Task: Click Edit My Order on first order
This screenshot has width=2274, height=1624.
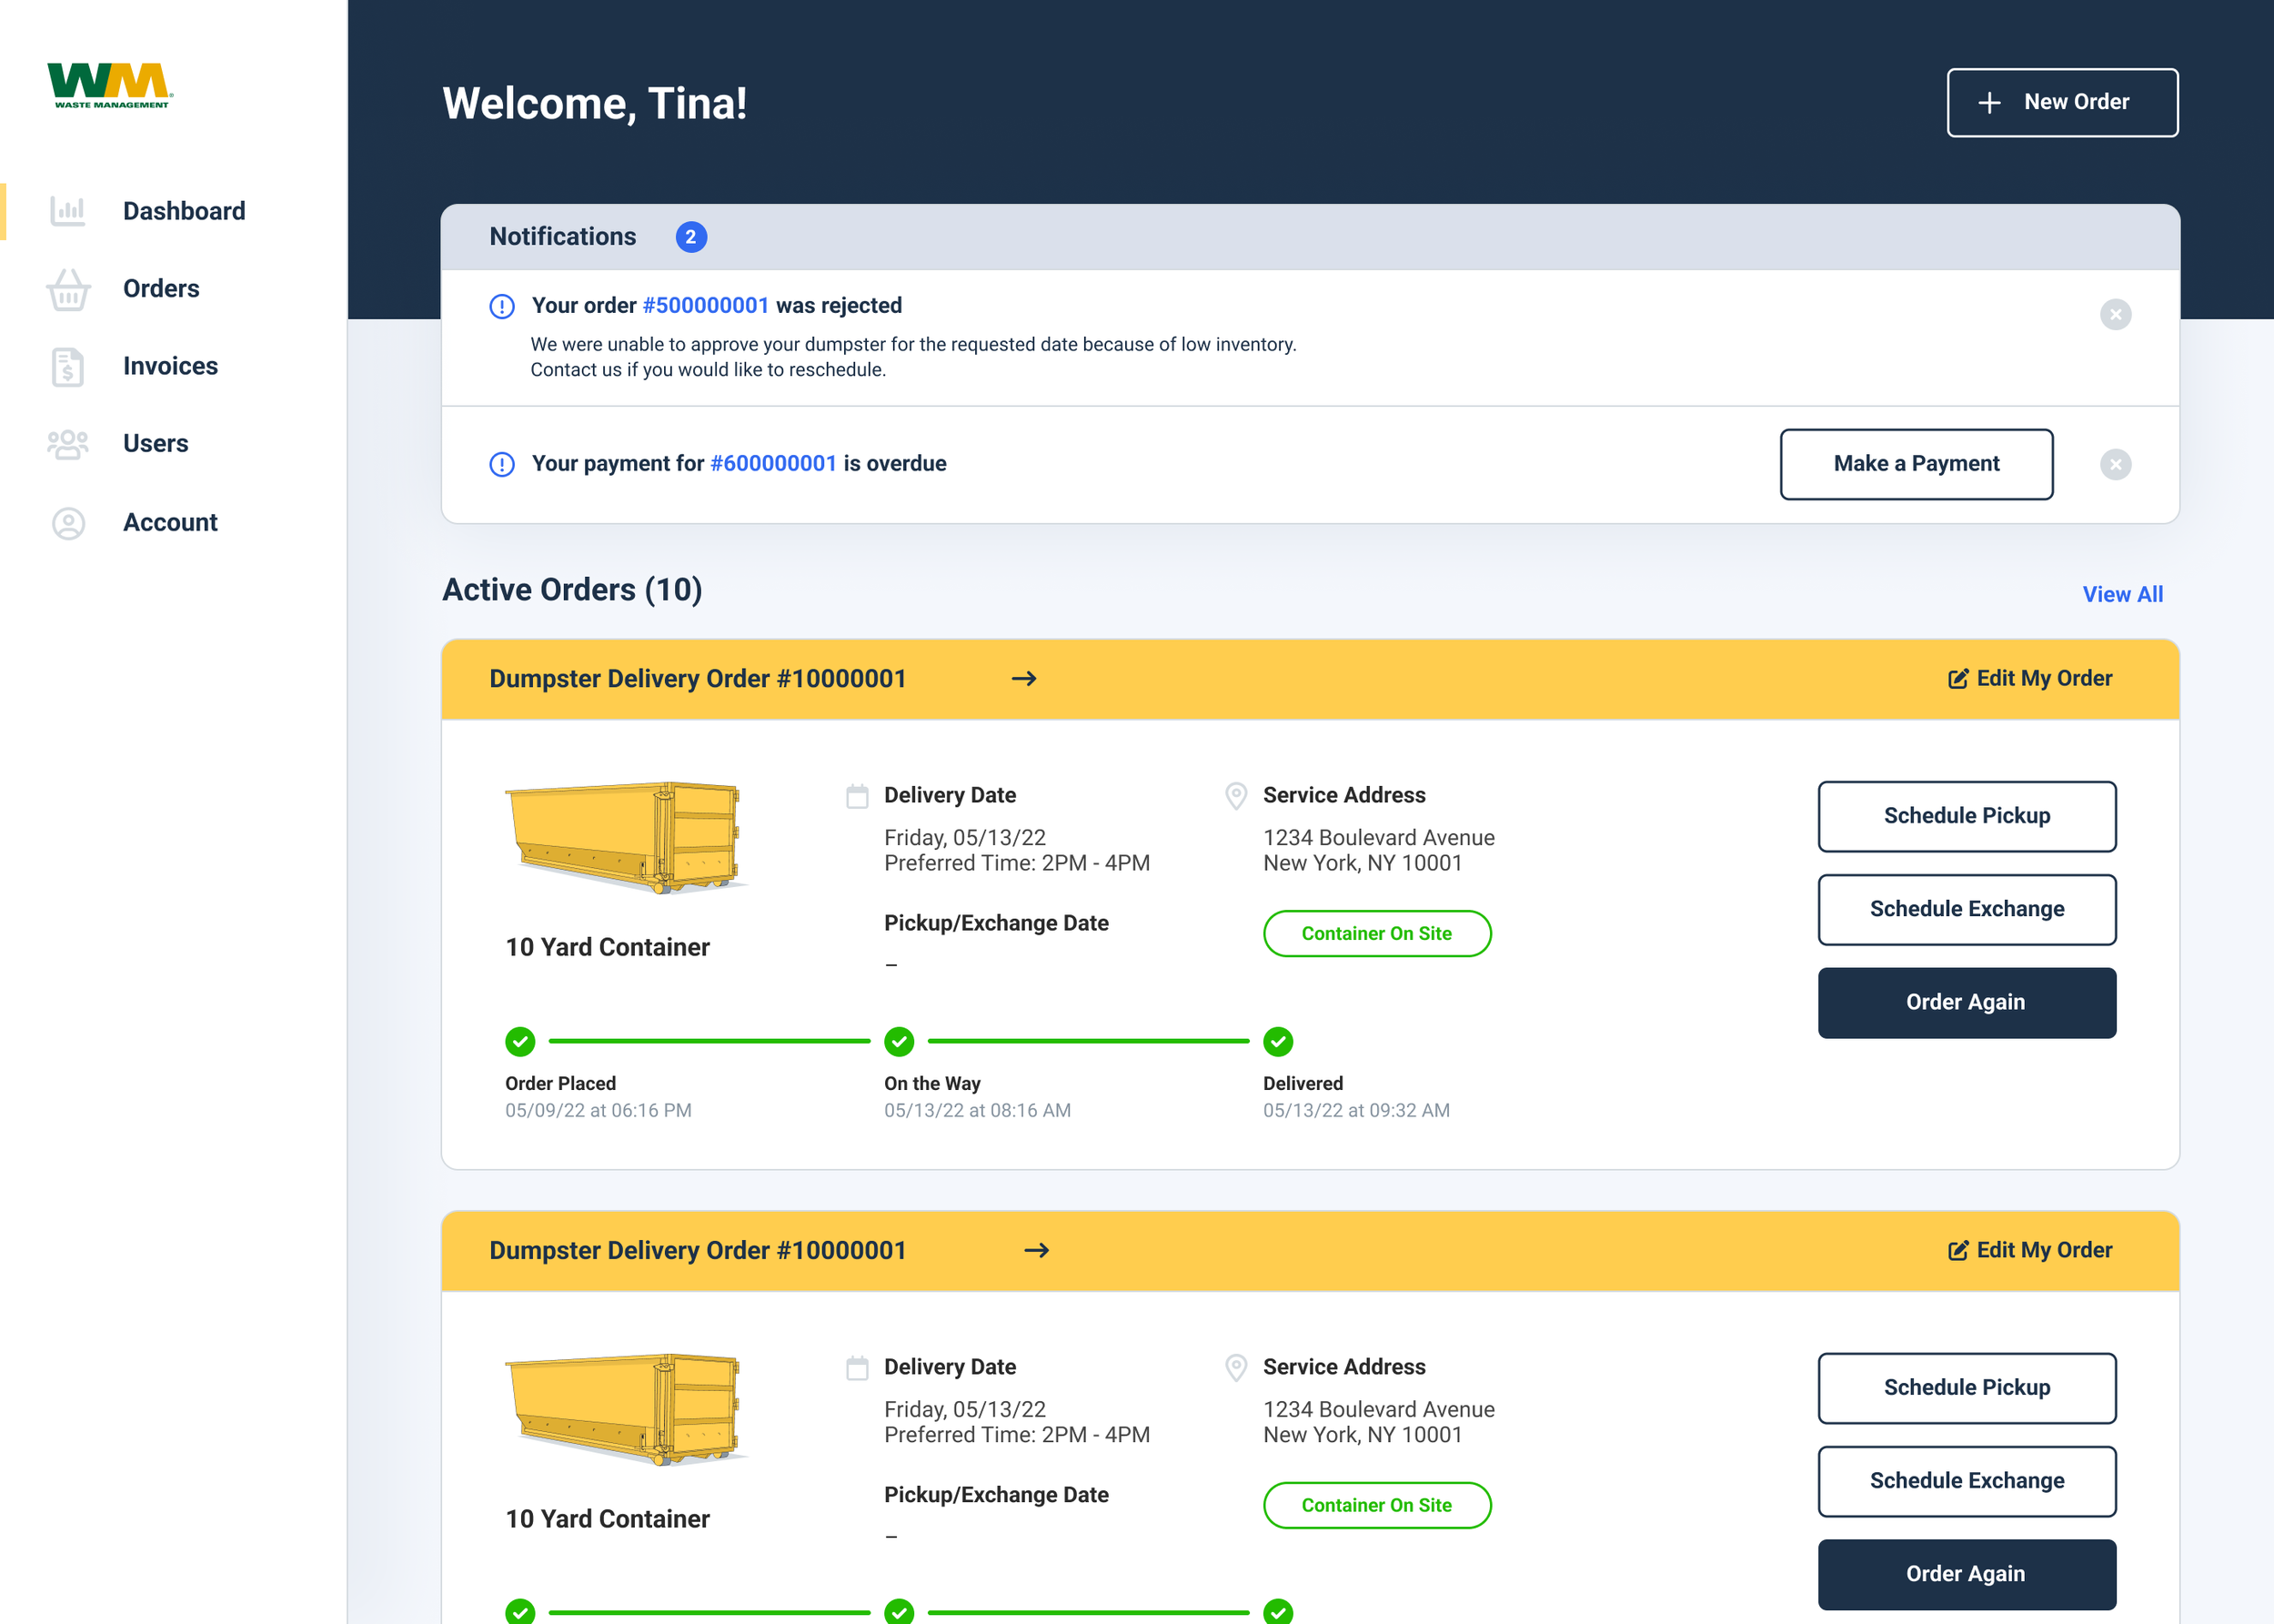Action: (2029, 679)
